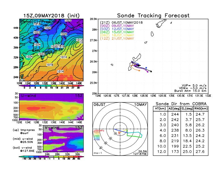Screen dimensions: 222x171
Task: Click the blue '<100' hodograph legend entry
Action: click(97, 139)
